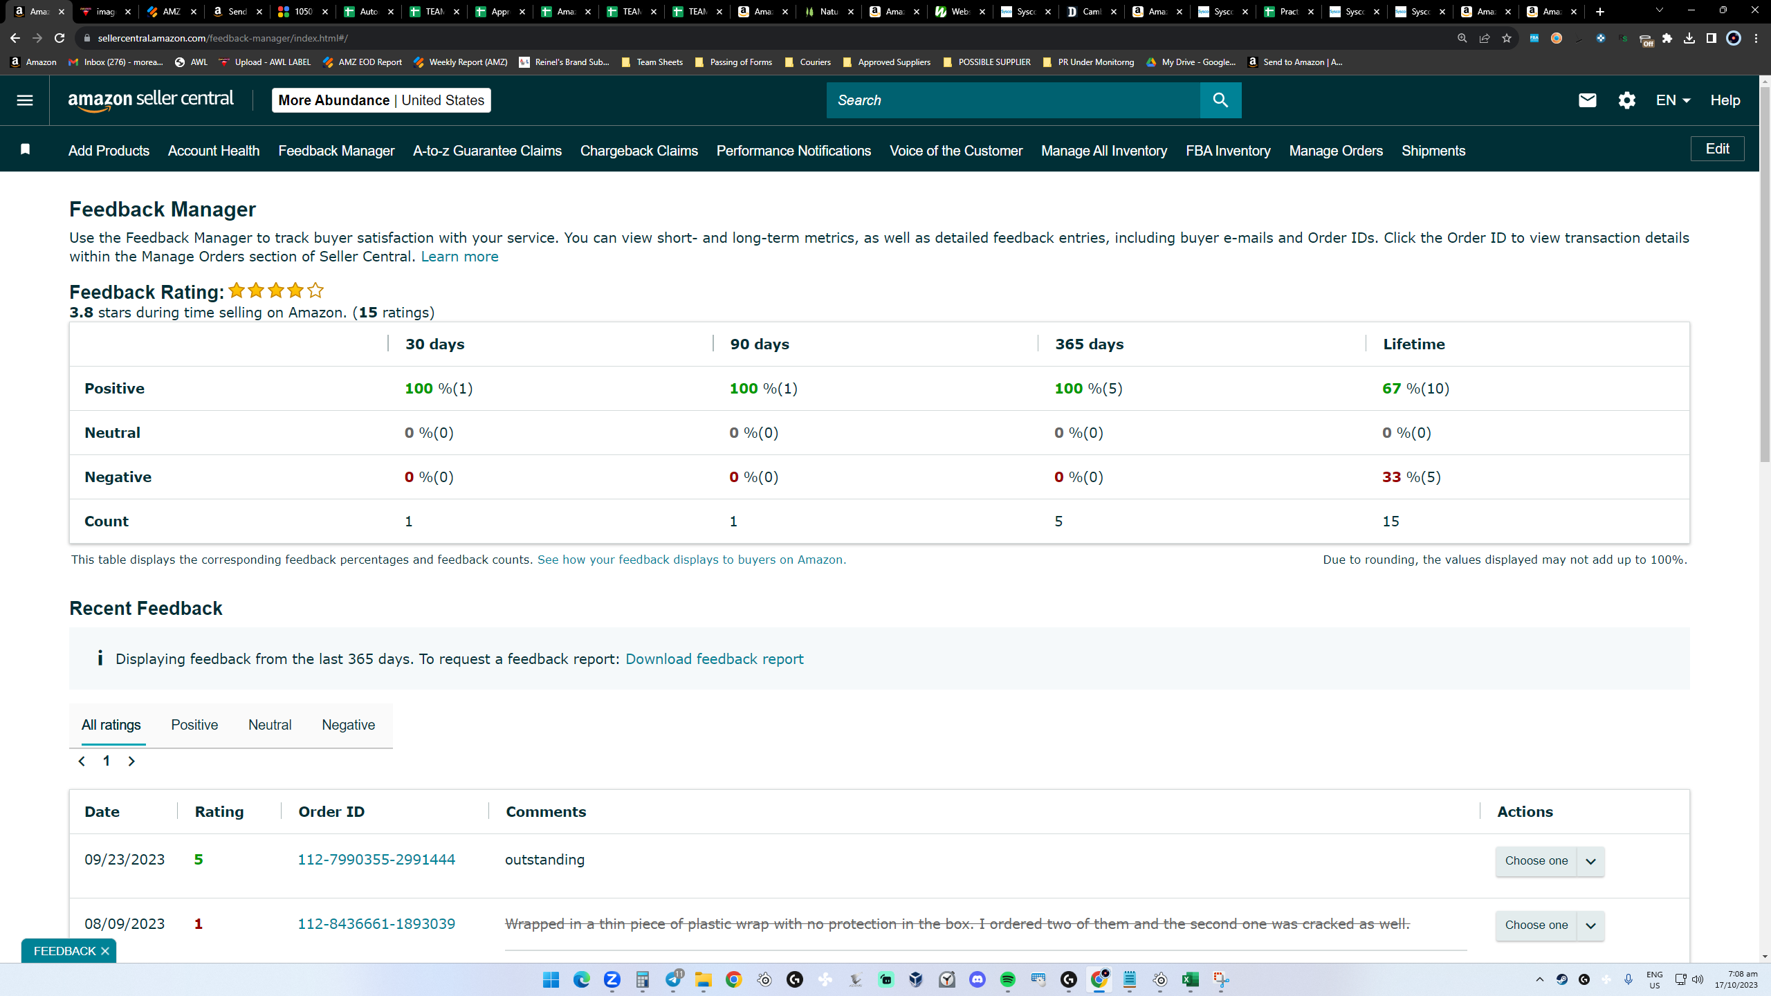Show hidden system tray icons
Image resolution: width=1771 pixels, height=996 pixels.
(x=1539, y=979)
